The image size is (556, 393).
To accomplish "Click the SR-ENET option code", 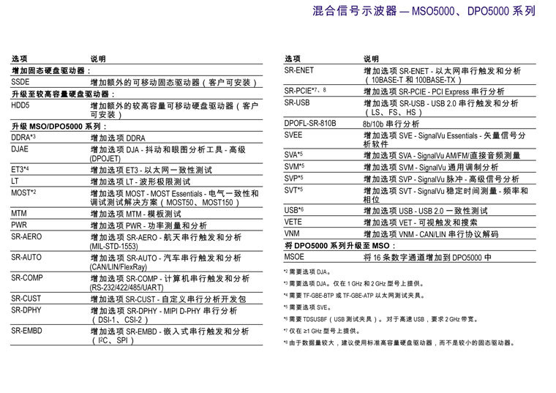I will (299, 70).
